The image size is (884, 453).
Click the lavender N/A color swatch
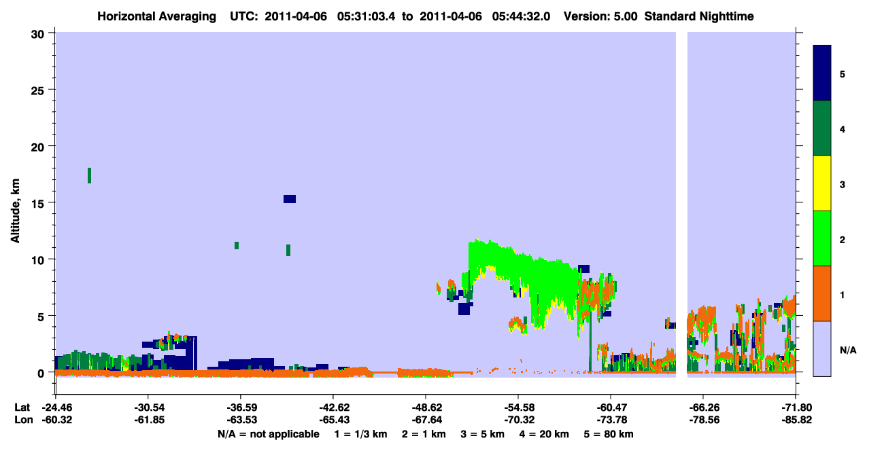pos(822,348)
